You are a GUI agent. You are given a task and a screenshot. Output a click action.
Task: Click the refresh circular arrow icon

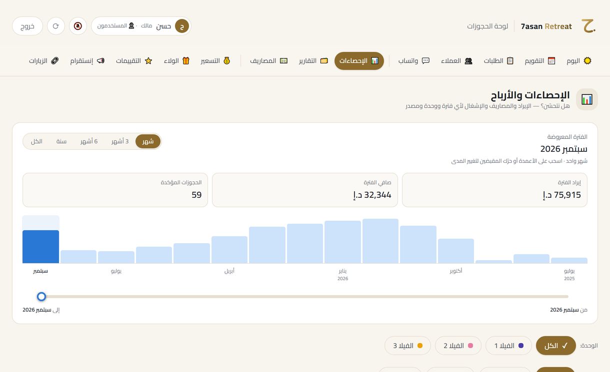[x=56, y=26]
